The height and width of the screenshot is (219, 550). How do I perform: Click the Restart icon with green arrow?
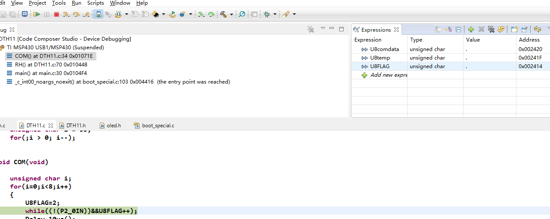point(172,14)
